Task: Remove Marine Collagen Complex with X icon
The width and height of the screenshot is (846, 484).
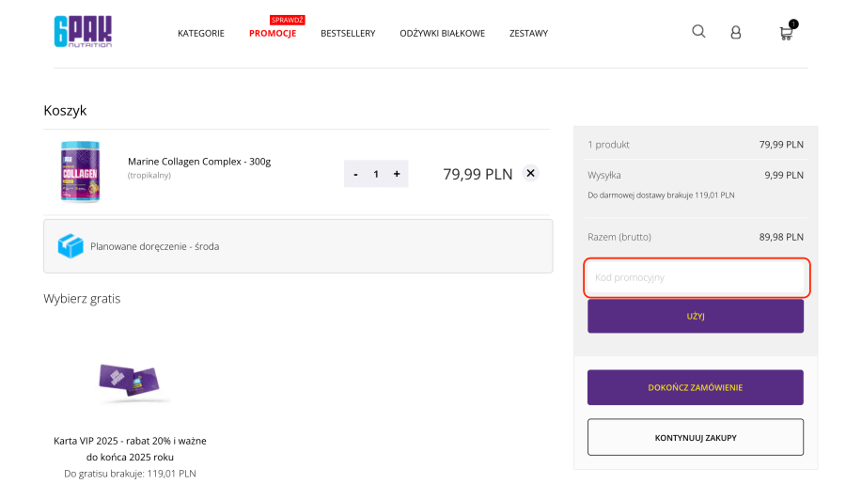Action: (x=530, y=173)
